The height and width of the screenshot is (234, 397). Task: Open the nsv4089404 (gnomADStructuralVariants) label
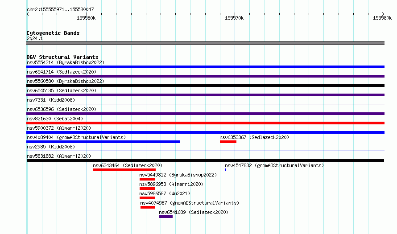point(76,137)
